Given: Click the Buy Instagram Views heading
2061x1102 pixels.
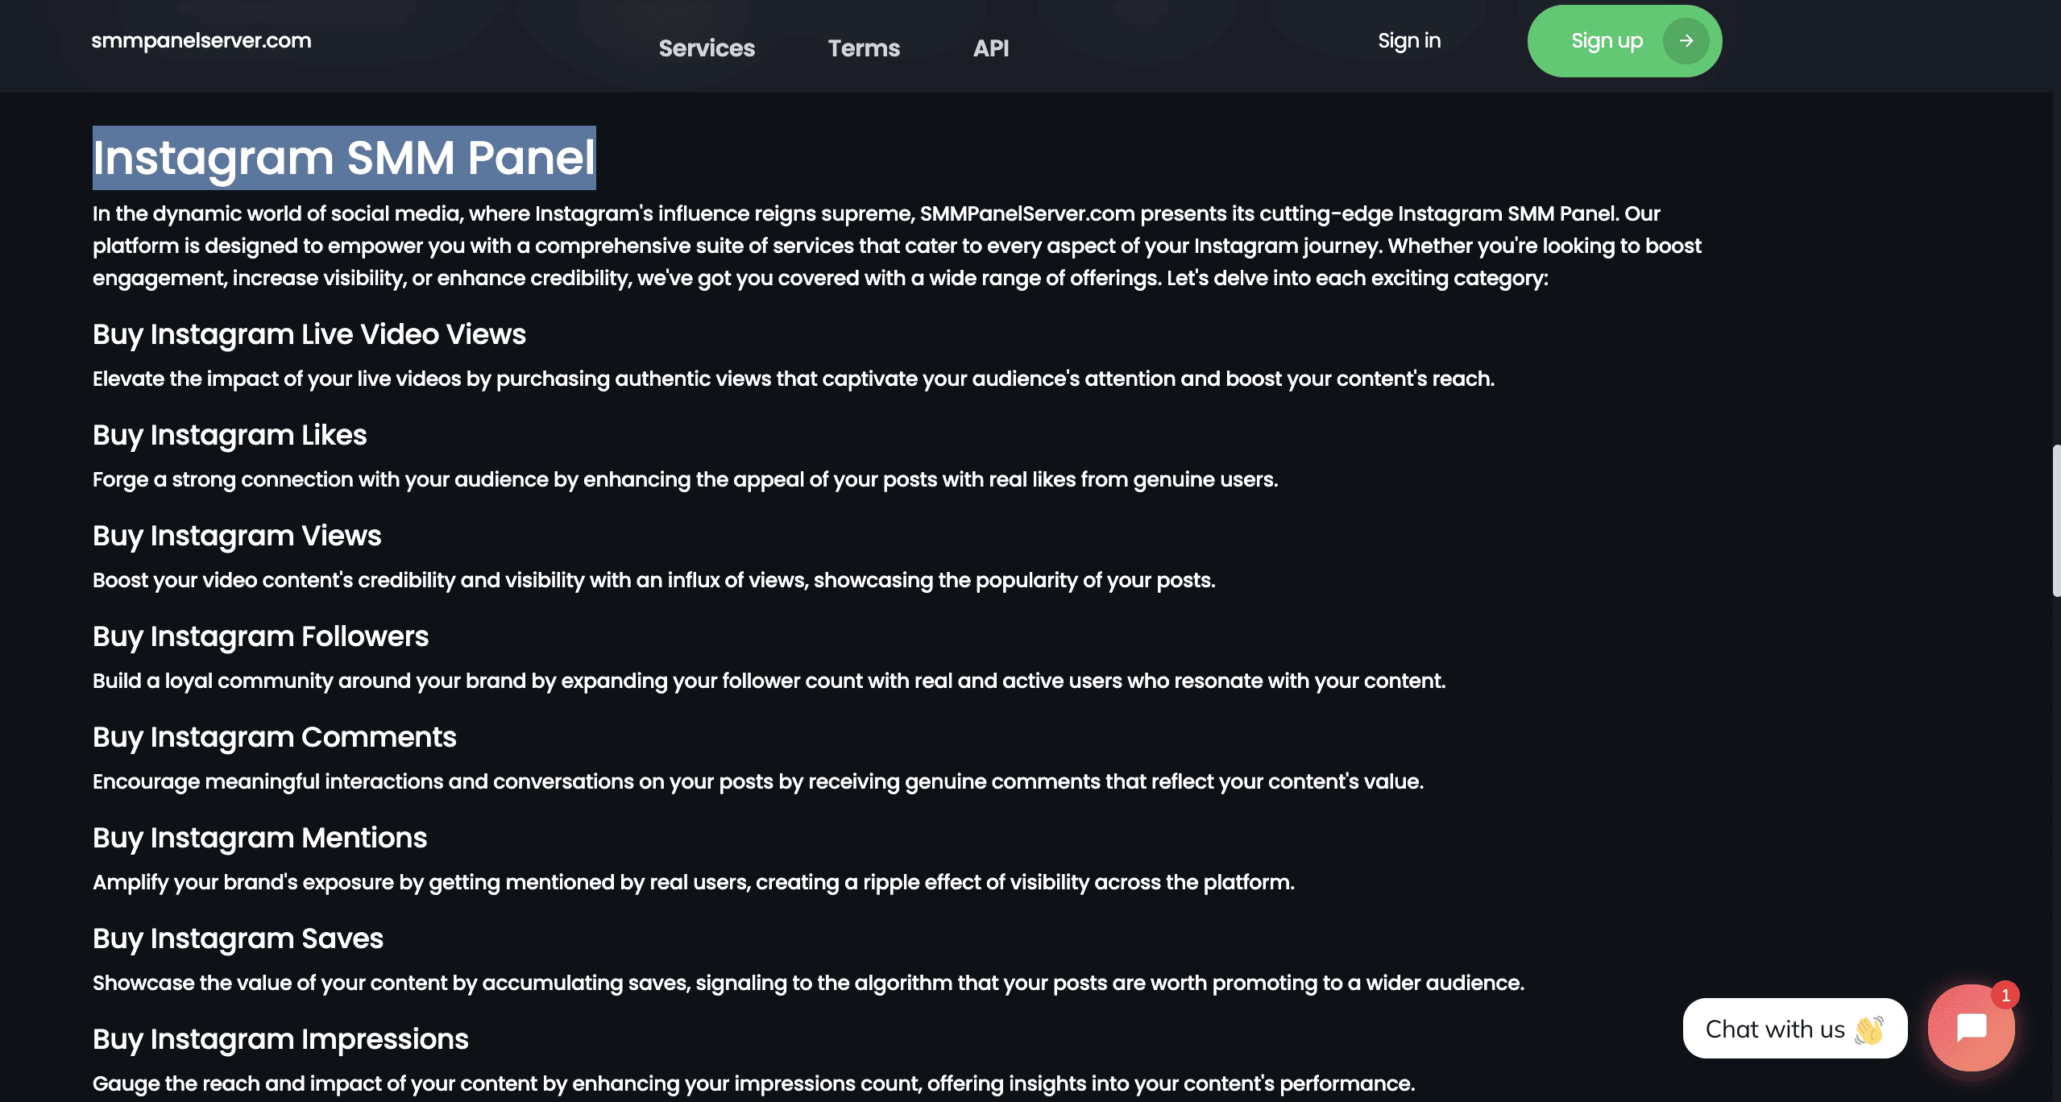Looking at the screenshot, I should coord(237,536).
